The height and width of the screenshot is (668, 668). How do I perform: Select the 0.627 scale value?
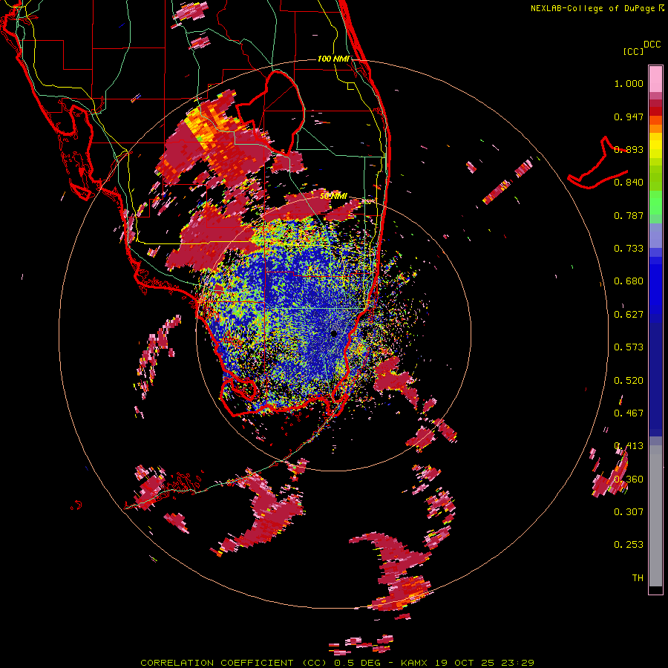pos(629,315)
